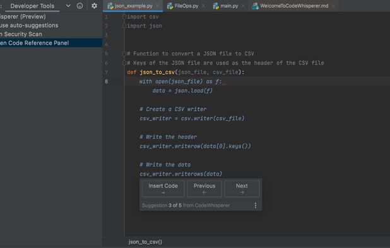Select the auto-suggestions tree item
Image resolution: width=390 pixels, height=248 pixels.
click(x=51, y=25)
